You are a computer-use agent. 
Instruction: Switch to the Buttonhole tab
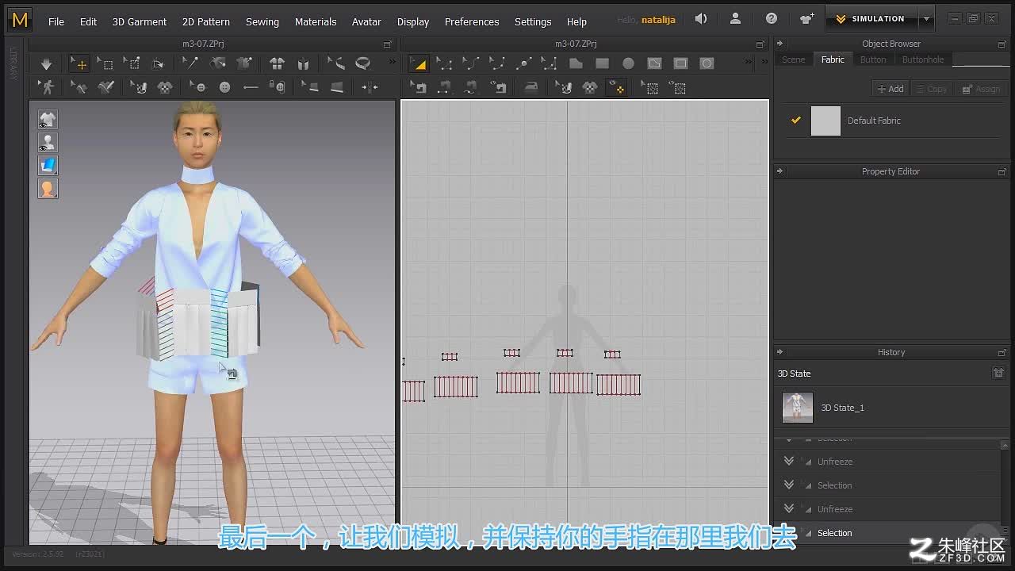923,59
